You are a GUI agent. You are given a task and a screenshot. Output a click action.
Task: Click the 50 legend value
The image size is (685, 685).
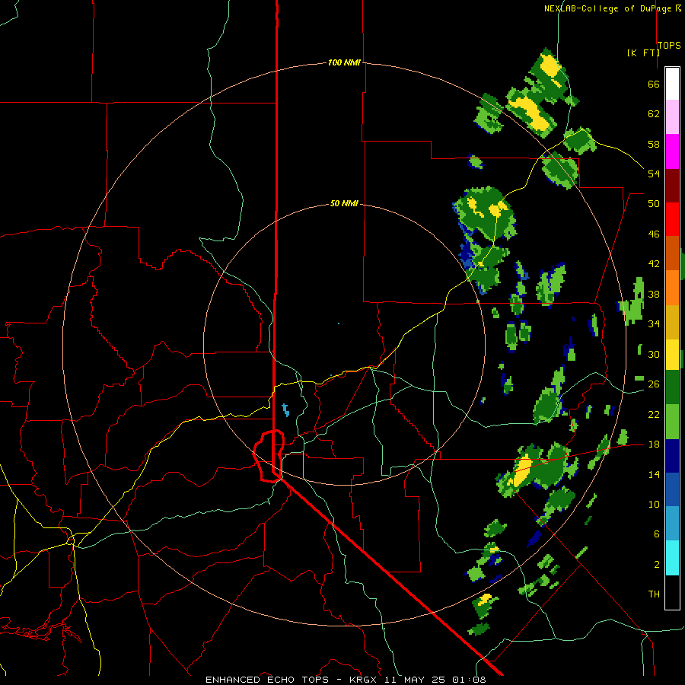point(654,204)
